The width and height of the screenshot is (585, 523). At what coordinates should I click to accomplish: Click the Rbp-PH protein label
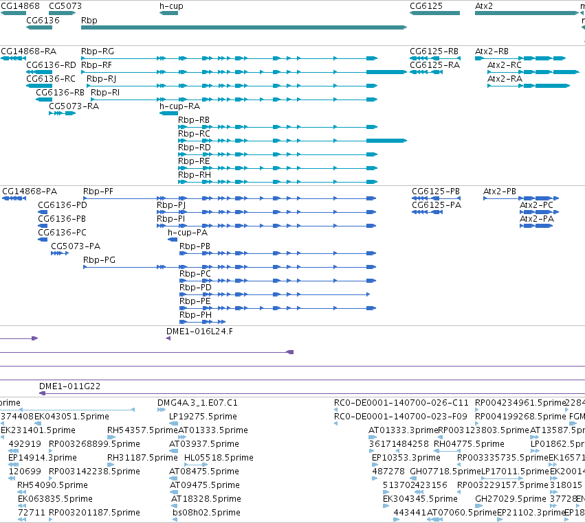click(x=195, y=315)
